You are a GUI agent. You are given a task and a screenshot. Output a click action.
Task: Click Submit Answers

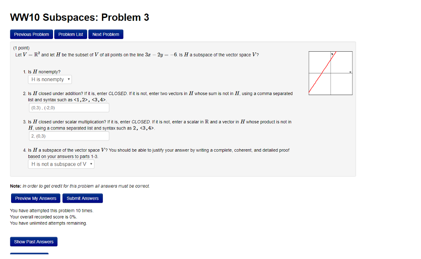(x=83, y=198)
